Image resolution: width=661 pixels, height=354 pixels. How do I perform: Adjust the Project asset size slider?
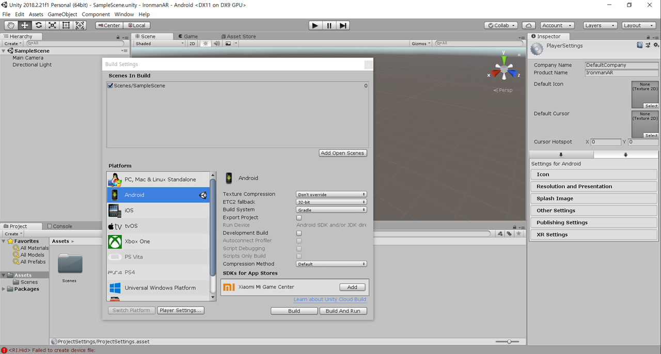pyautogui.click(x=509, y=342)
